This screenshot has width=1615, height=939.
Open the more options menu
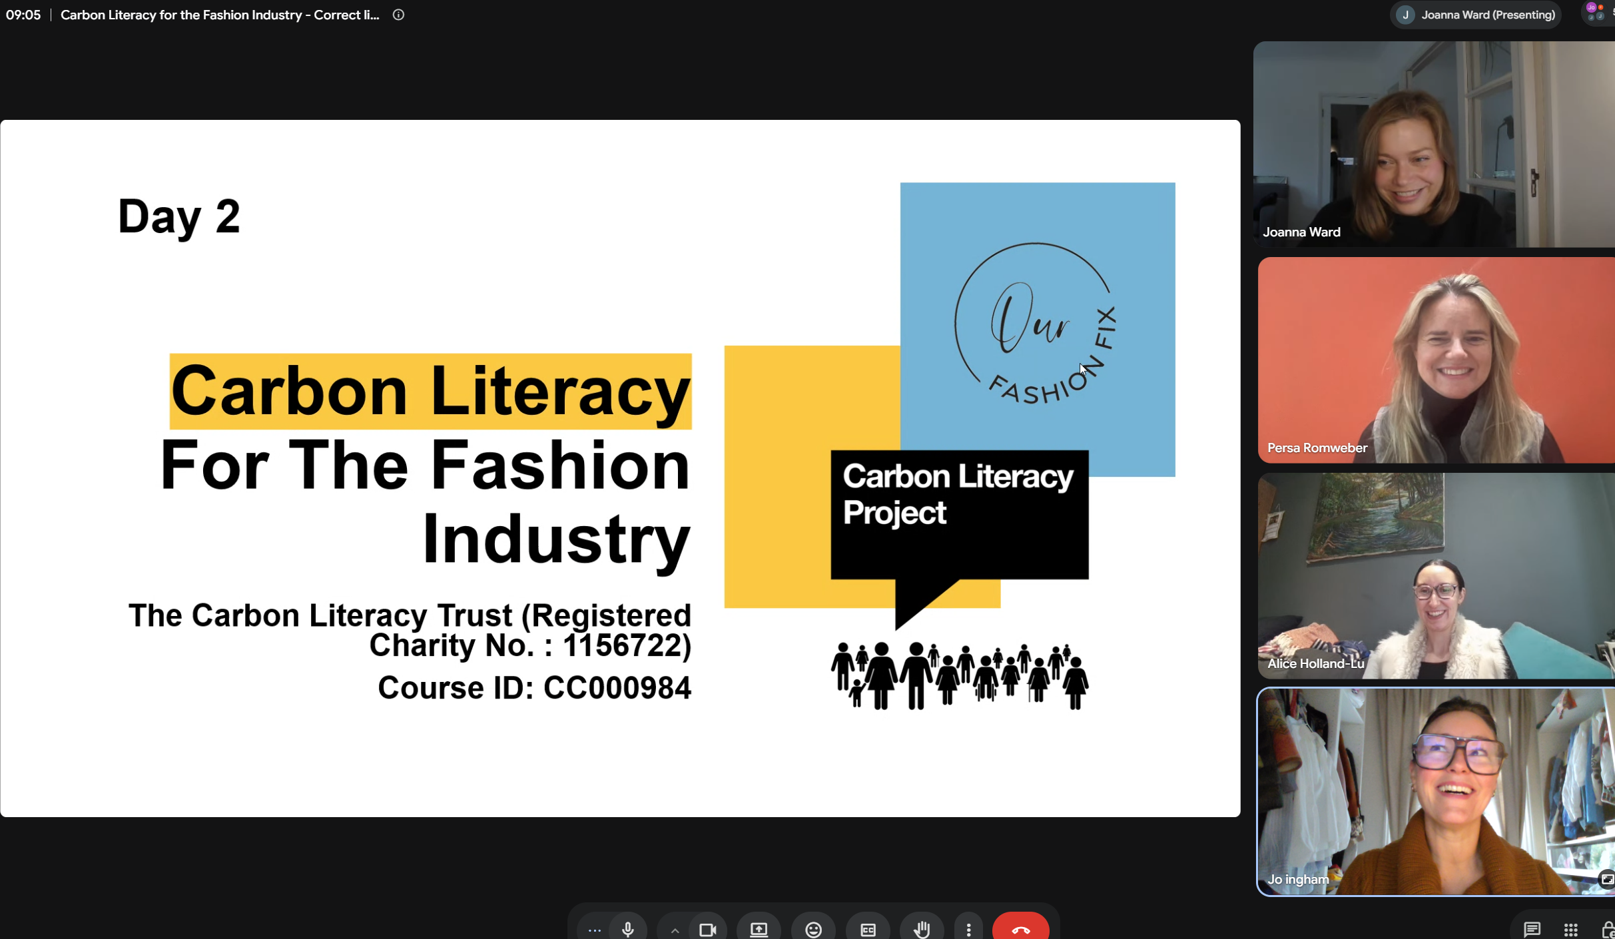[x=968, y=928]
